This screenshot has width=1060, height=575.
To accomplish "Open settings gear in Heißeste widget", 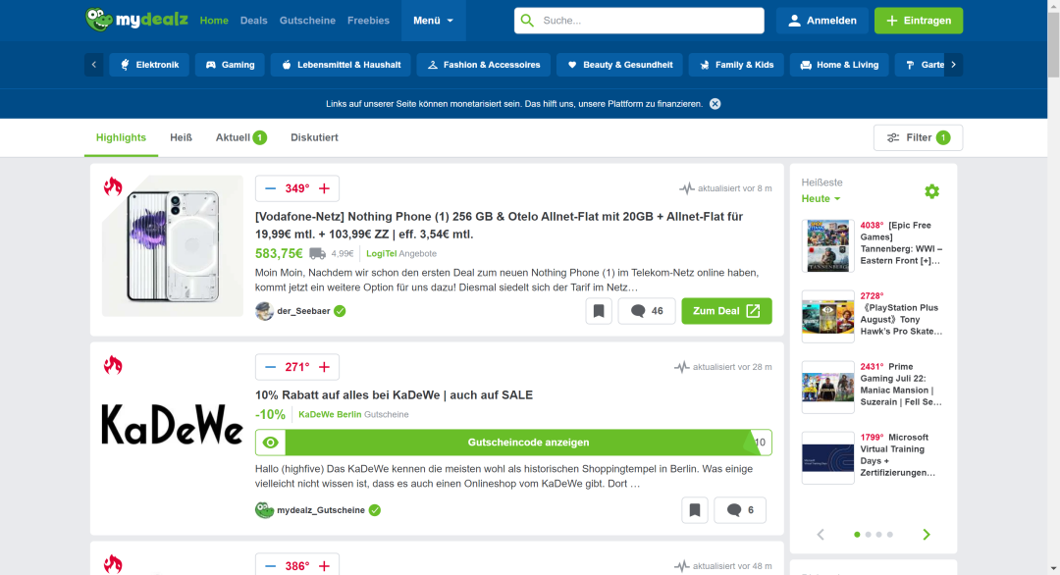I will click(931, 191).
